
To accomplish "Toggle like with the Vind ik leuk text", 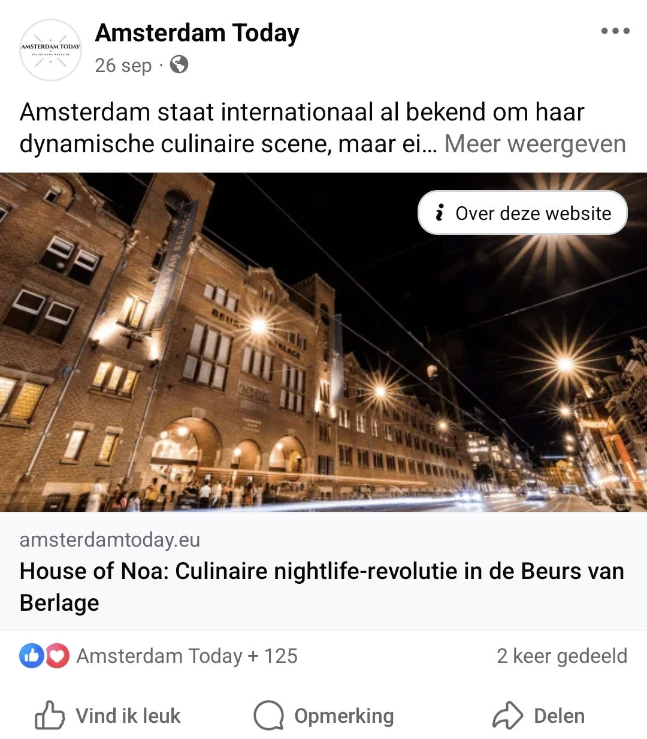I will pyautogui.click(x=128, y=716).
